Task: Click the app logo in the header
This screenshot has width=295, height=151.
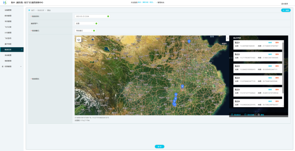Action: click(x=5, y=2)
